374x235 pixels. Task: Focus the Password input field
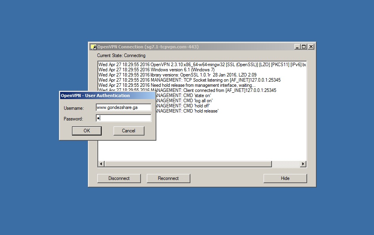coord(123,118)
